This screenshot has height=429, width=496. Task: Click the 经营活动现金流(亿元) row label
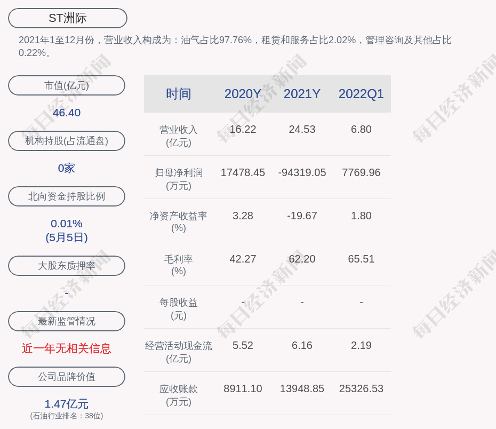tap(179, 352)
